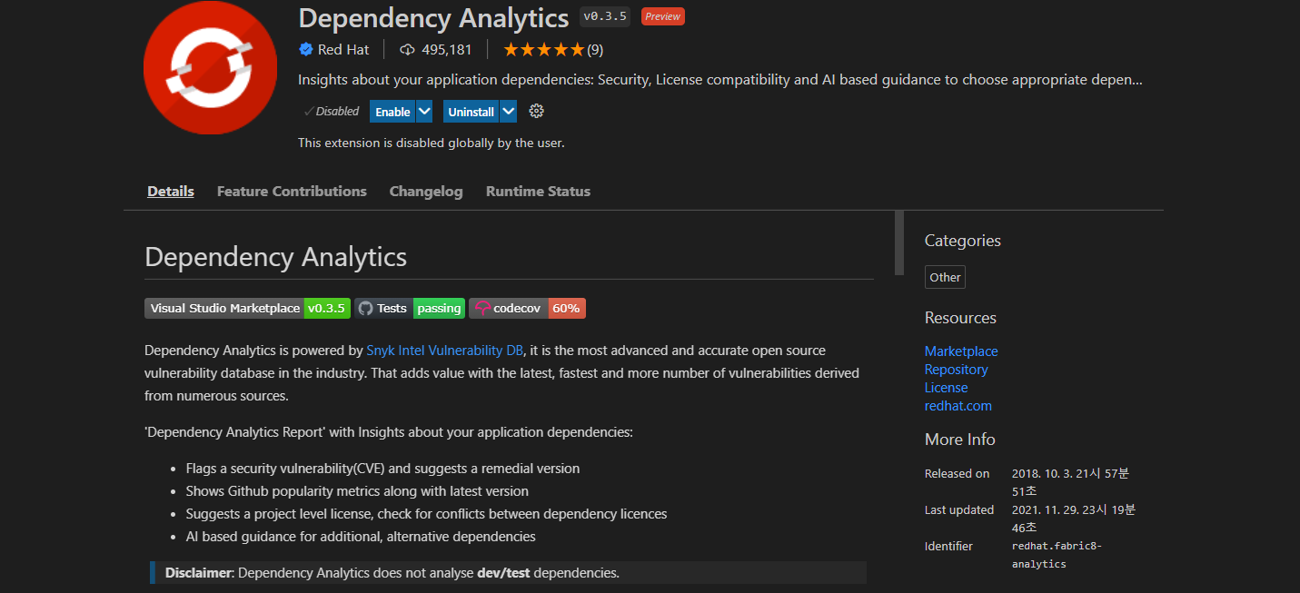1300x593 pixels.
Task: Click the Red Hat verified publisher badge icon
Action: [x=306, y=49]
